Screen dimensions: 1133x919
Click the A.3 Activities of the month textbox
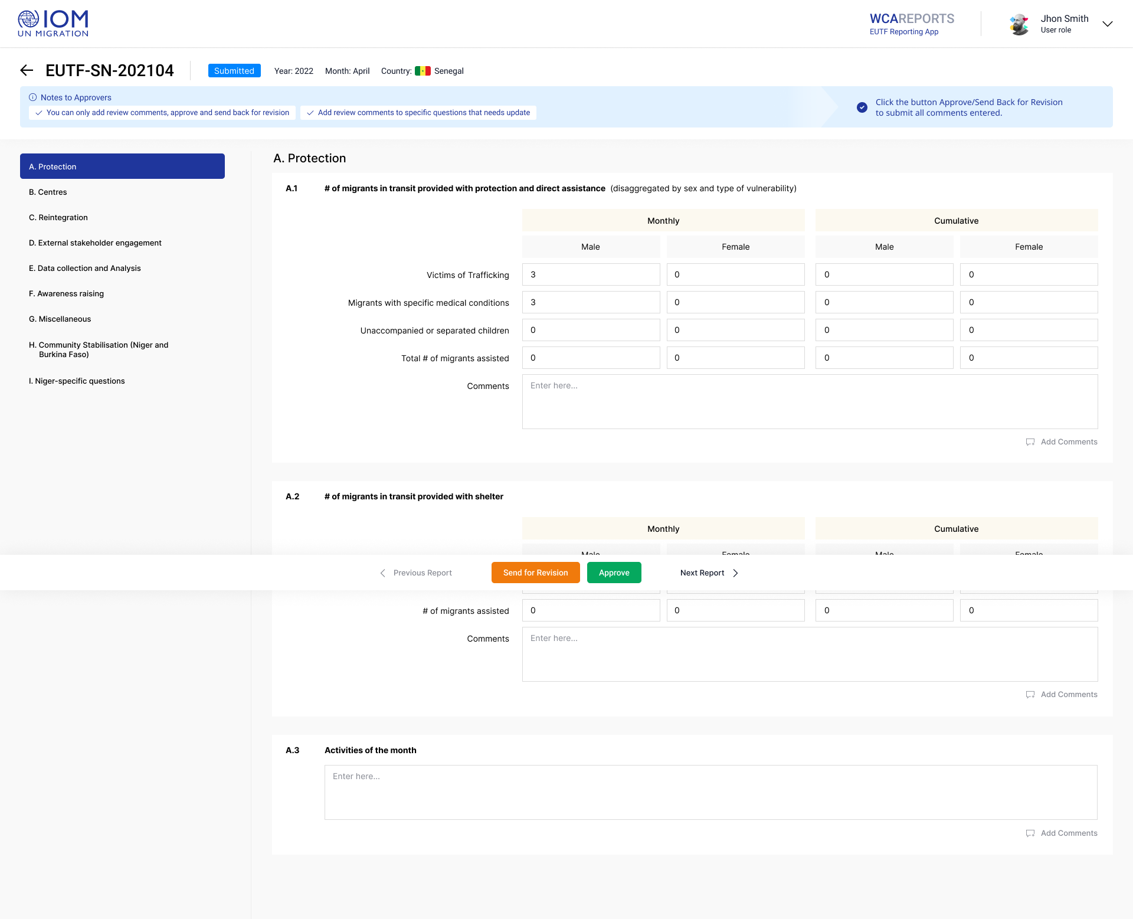(710, 792)
